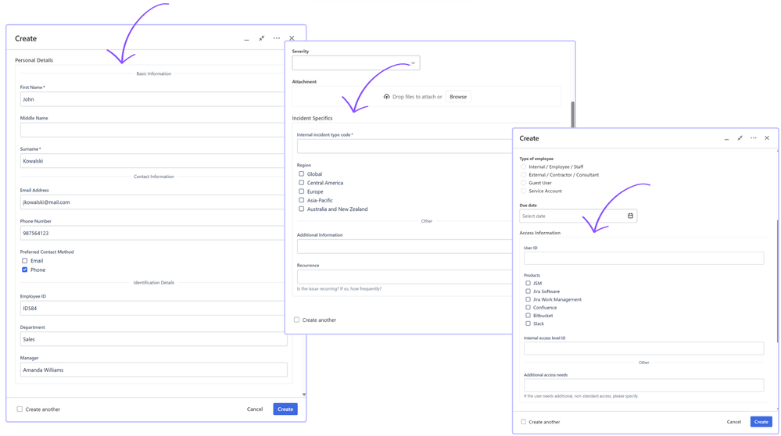Click the Middle Name input field
The width and height of the screenshot is (781, 436).
pyautogui.click(x=152, y=130)
